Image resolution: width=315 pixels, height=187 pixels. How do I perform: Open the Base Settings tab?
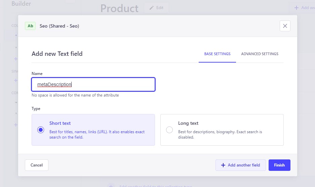click(217, 54)
